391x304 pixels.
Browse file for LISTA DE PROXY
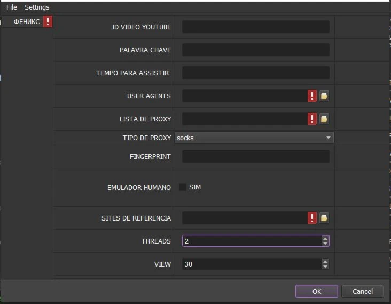[x=324, y=119]
